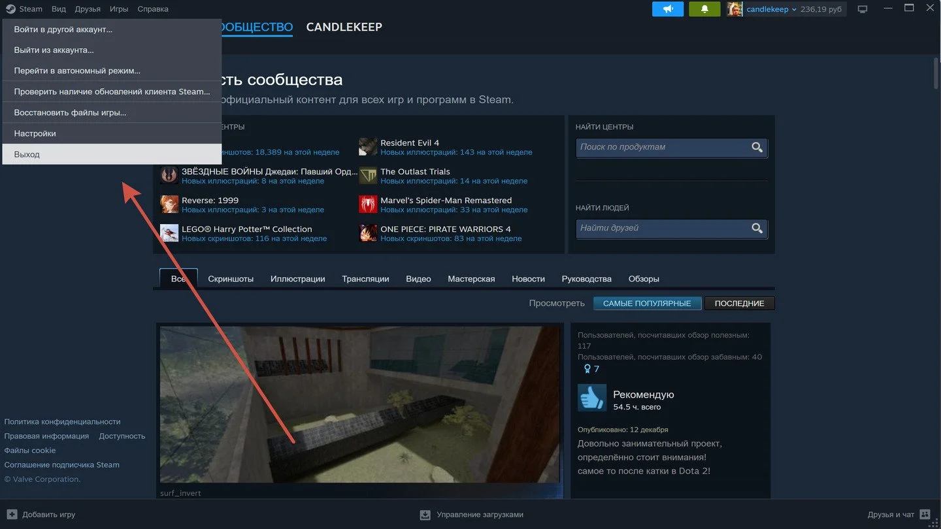Viewport: 941px width, 529px height.
Task: Choose Проверить наличие обновлений клиента Steam
Action: click(x=112, y=91)
